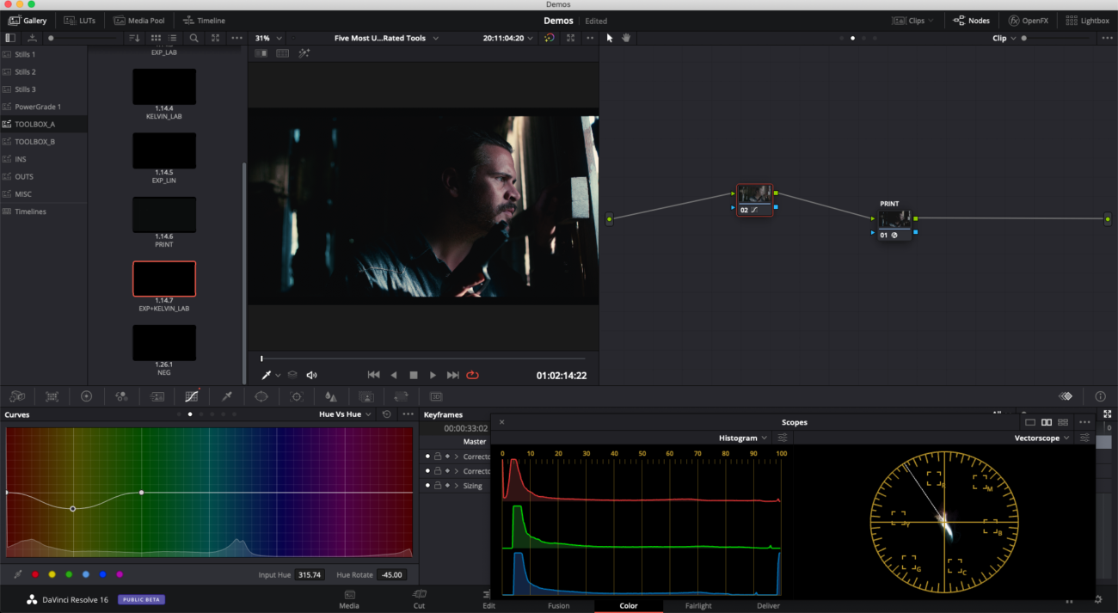Open the Tracker palette
The height and width of the screenshot is (613, 1118).
(297, 396)
